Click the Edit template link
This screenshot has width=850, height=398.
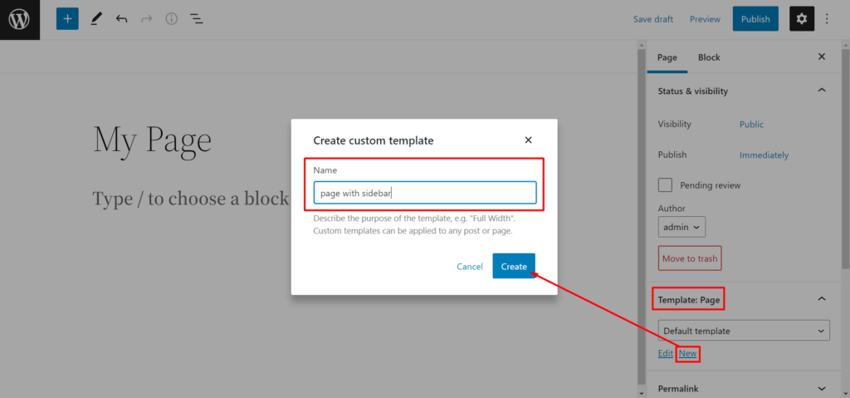click(665, 353)
